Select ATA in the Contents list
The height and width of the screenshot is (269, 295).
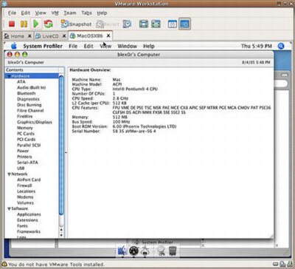click(21, 82)
